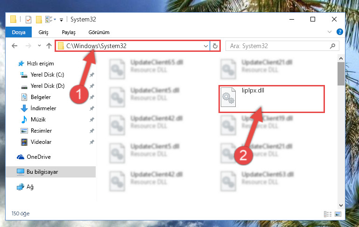Toggle the pin beside Yerel Disk (C:)
This screenshot has width=359, height=227.
pyautogui.click(x=92, y=75)
